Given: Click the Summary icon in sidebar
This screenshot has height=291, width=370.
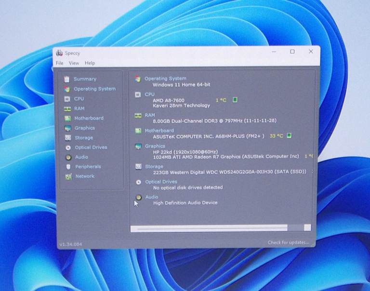Looking at the screenshot, I should 67,79.
